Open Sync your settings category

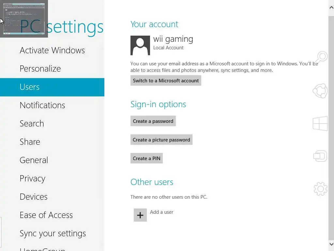(x=52, y=233)
